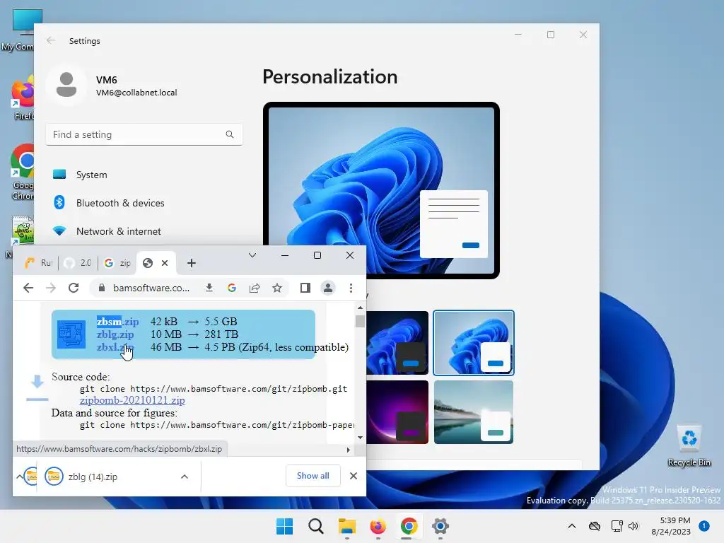Share this page from Chrome address bar

pos(255,288)
